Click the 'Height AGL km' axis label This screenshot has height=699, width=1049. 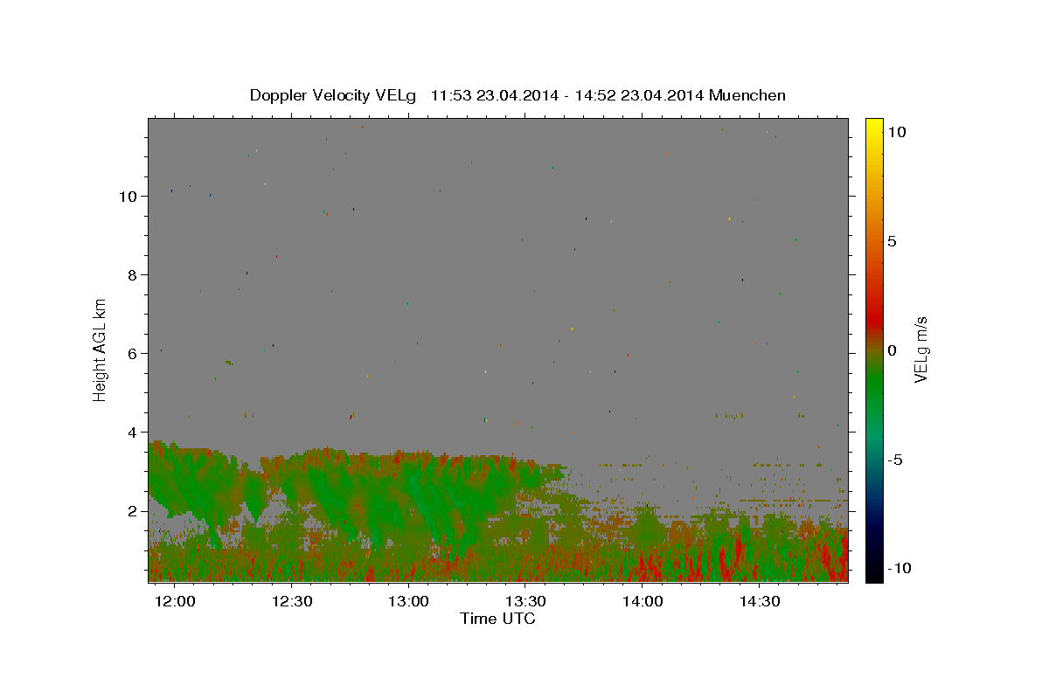pos(101,349)
